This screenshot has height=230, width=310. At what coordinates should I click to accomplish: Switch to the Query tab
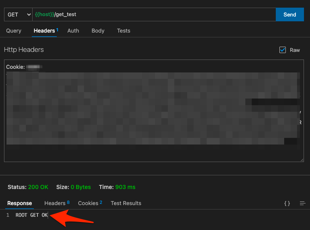click(x=14, y=31)
